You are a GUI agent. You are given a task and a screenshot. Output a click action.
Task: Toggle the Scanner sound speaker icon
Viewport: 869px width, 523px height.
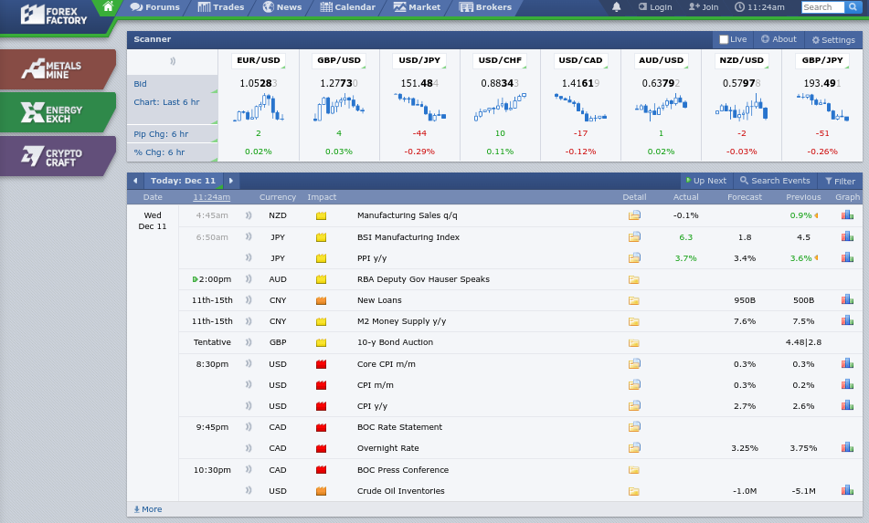172,61
